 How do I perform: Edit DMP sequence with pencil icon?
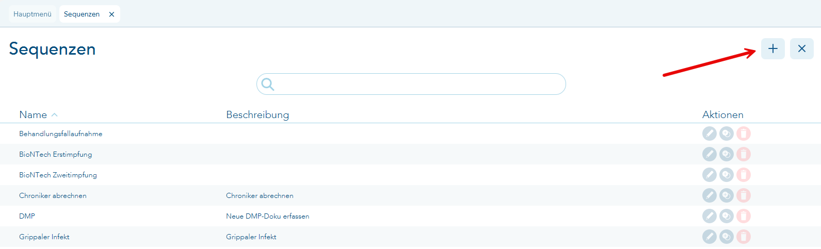tap(710, 216)
